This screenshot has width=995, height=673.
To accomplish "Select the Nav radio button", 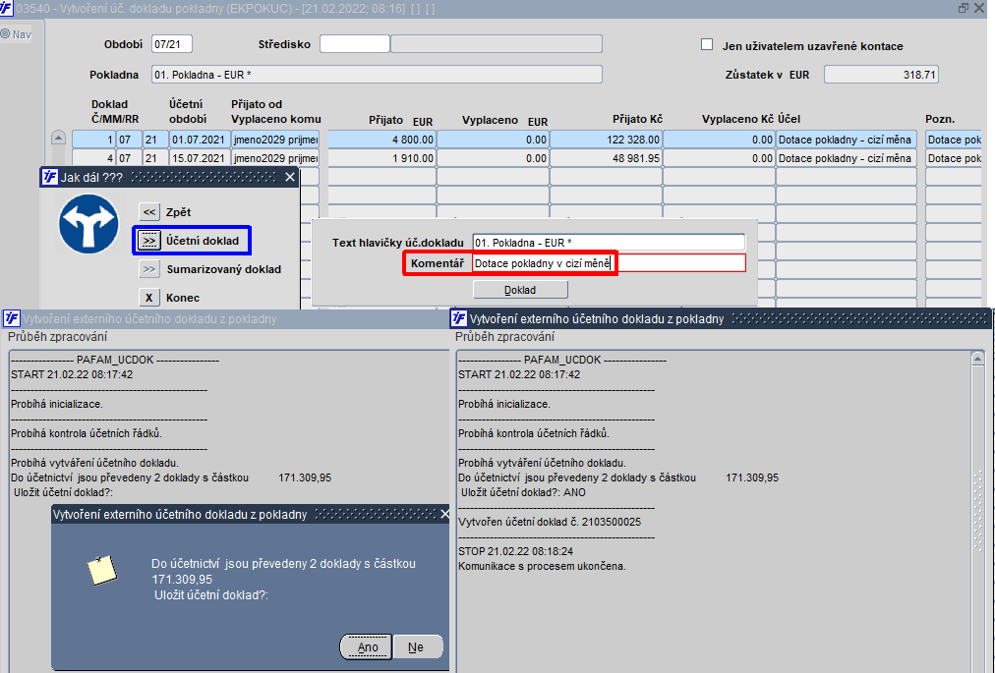I will click(x=6, y=33).
